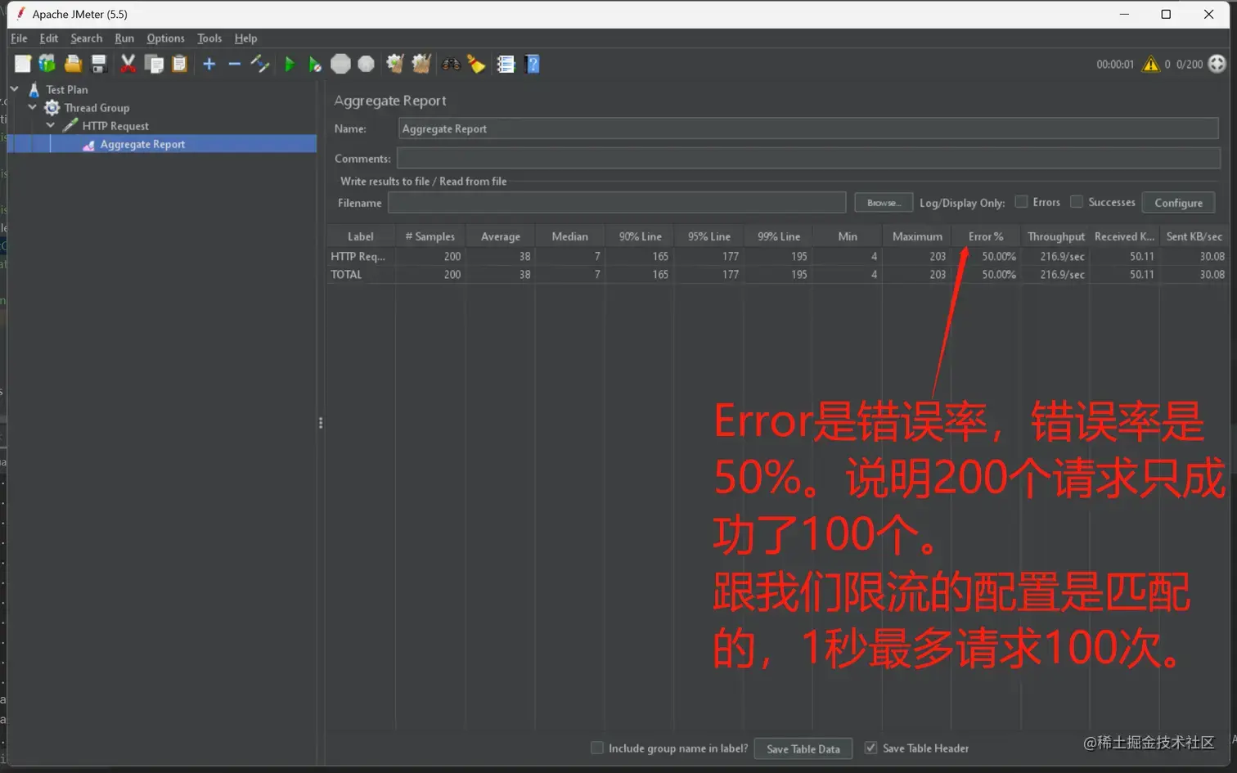Image resolution: width=1237 pixels, height=773 pixels.
Task: Start the test with green play icon
Action: pyautogui.click(x=289, y=64)
